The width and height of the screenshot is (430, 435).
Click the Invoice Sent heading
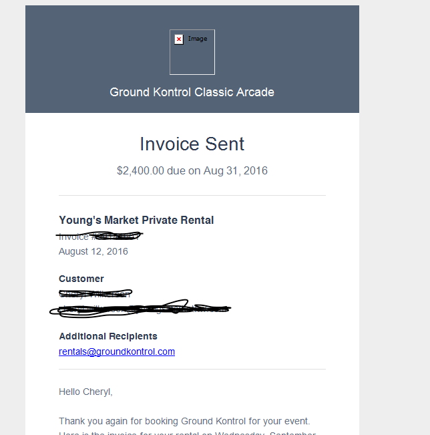pos(192,144)
